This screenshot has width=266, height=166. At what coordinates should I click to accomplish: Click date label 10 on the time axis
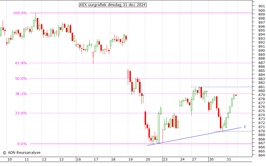[x=9, y=159]
